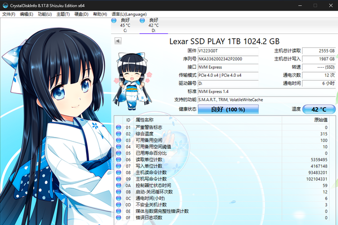Click the rotation rate value ---- (SSD)
Screen dimensions: 338x225
click(319, 67)
